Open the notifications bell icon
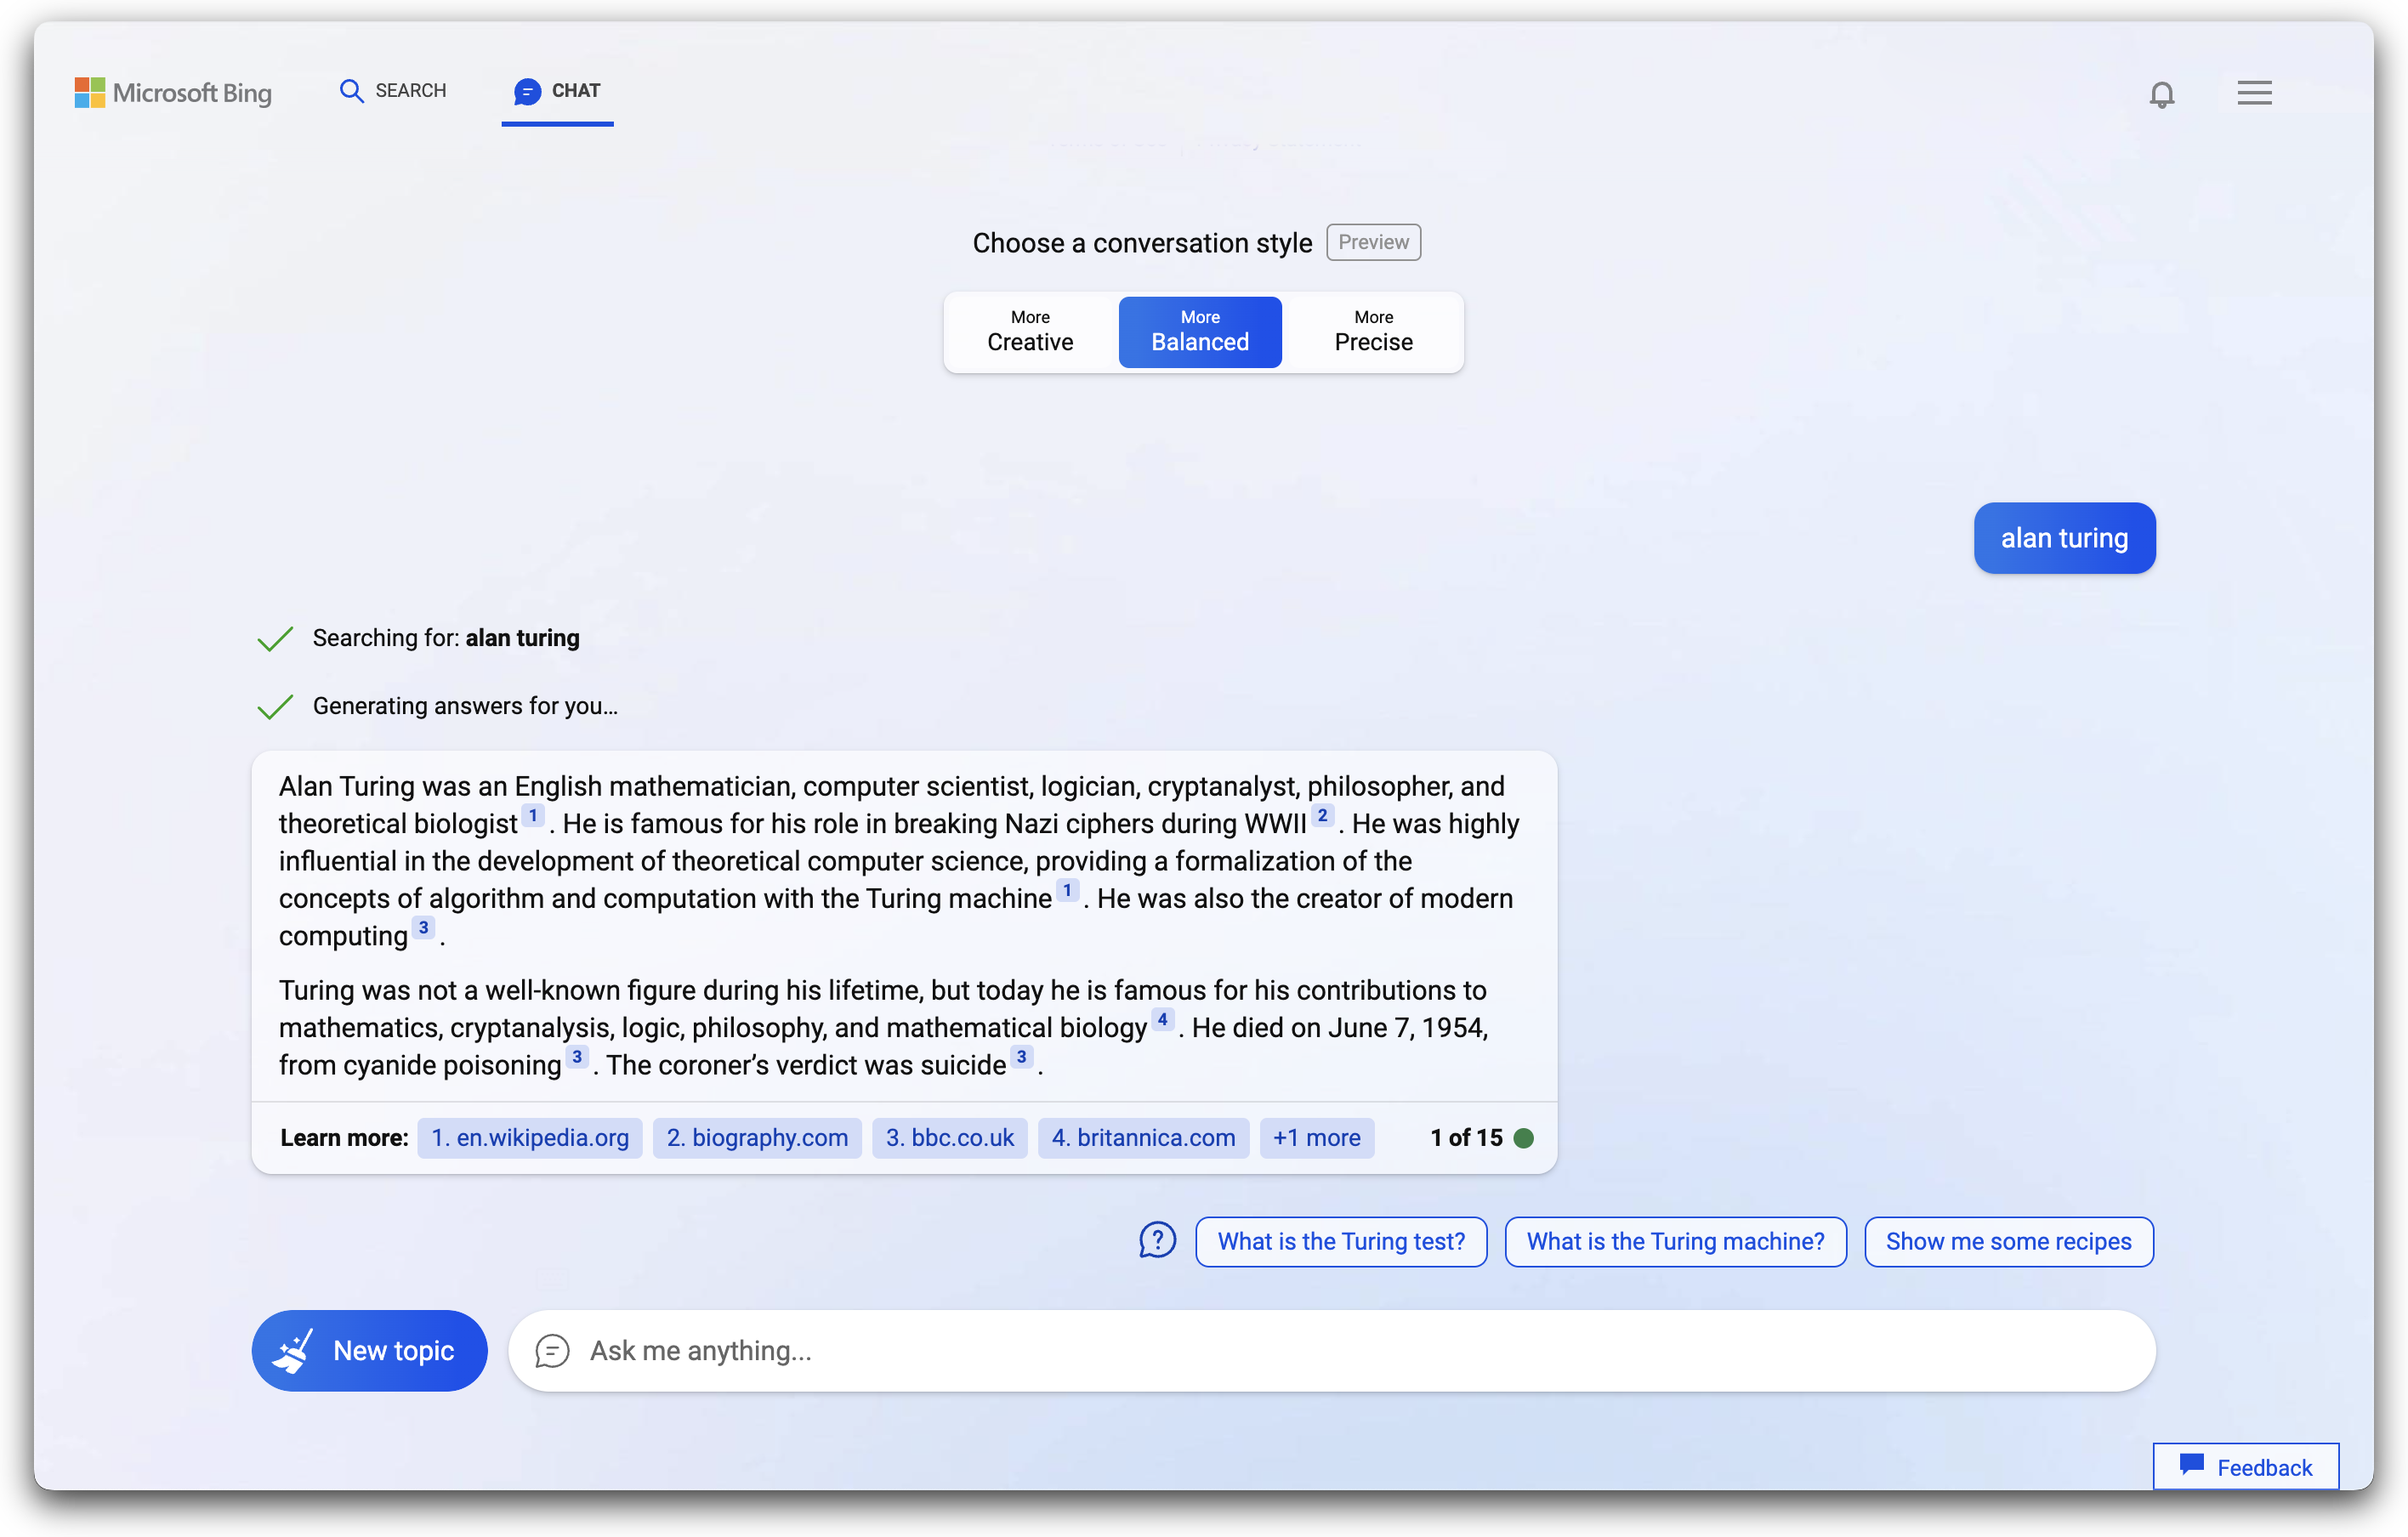Screen dimensions: 2408x1537 click(x=2161, y=94)
